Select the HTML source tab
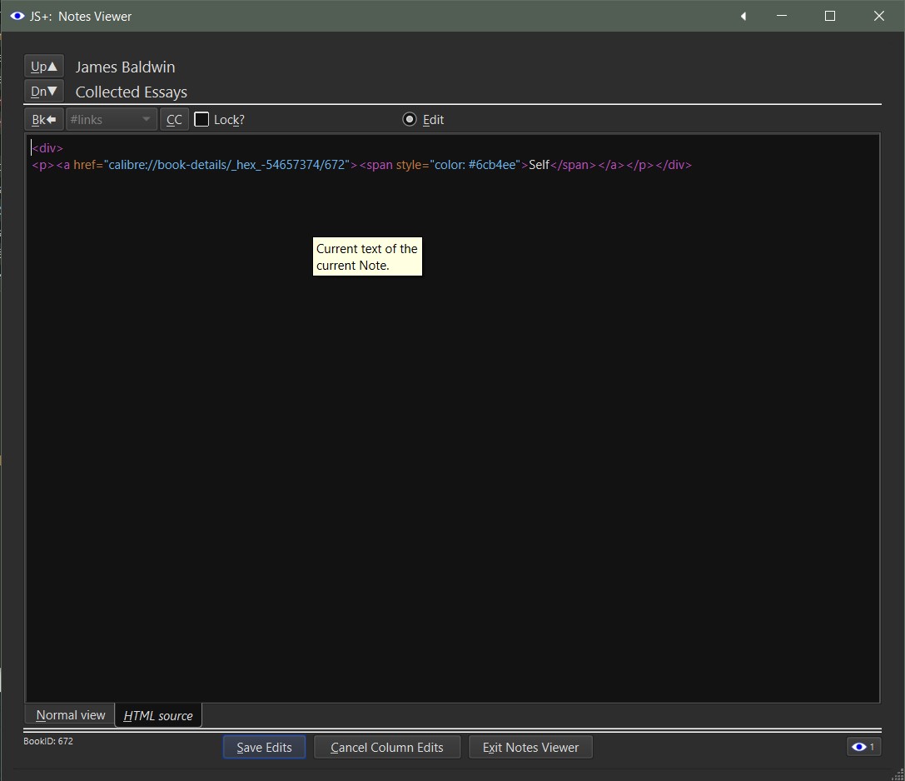This screenshot has height=781, width=905. [158, 715]
